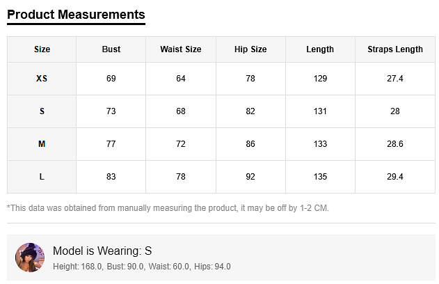Click the M straps length value 28.6
The height and width of the screenshot is (284, 439).
(x=395, y=144)
